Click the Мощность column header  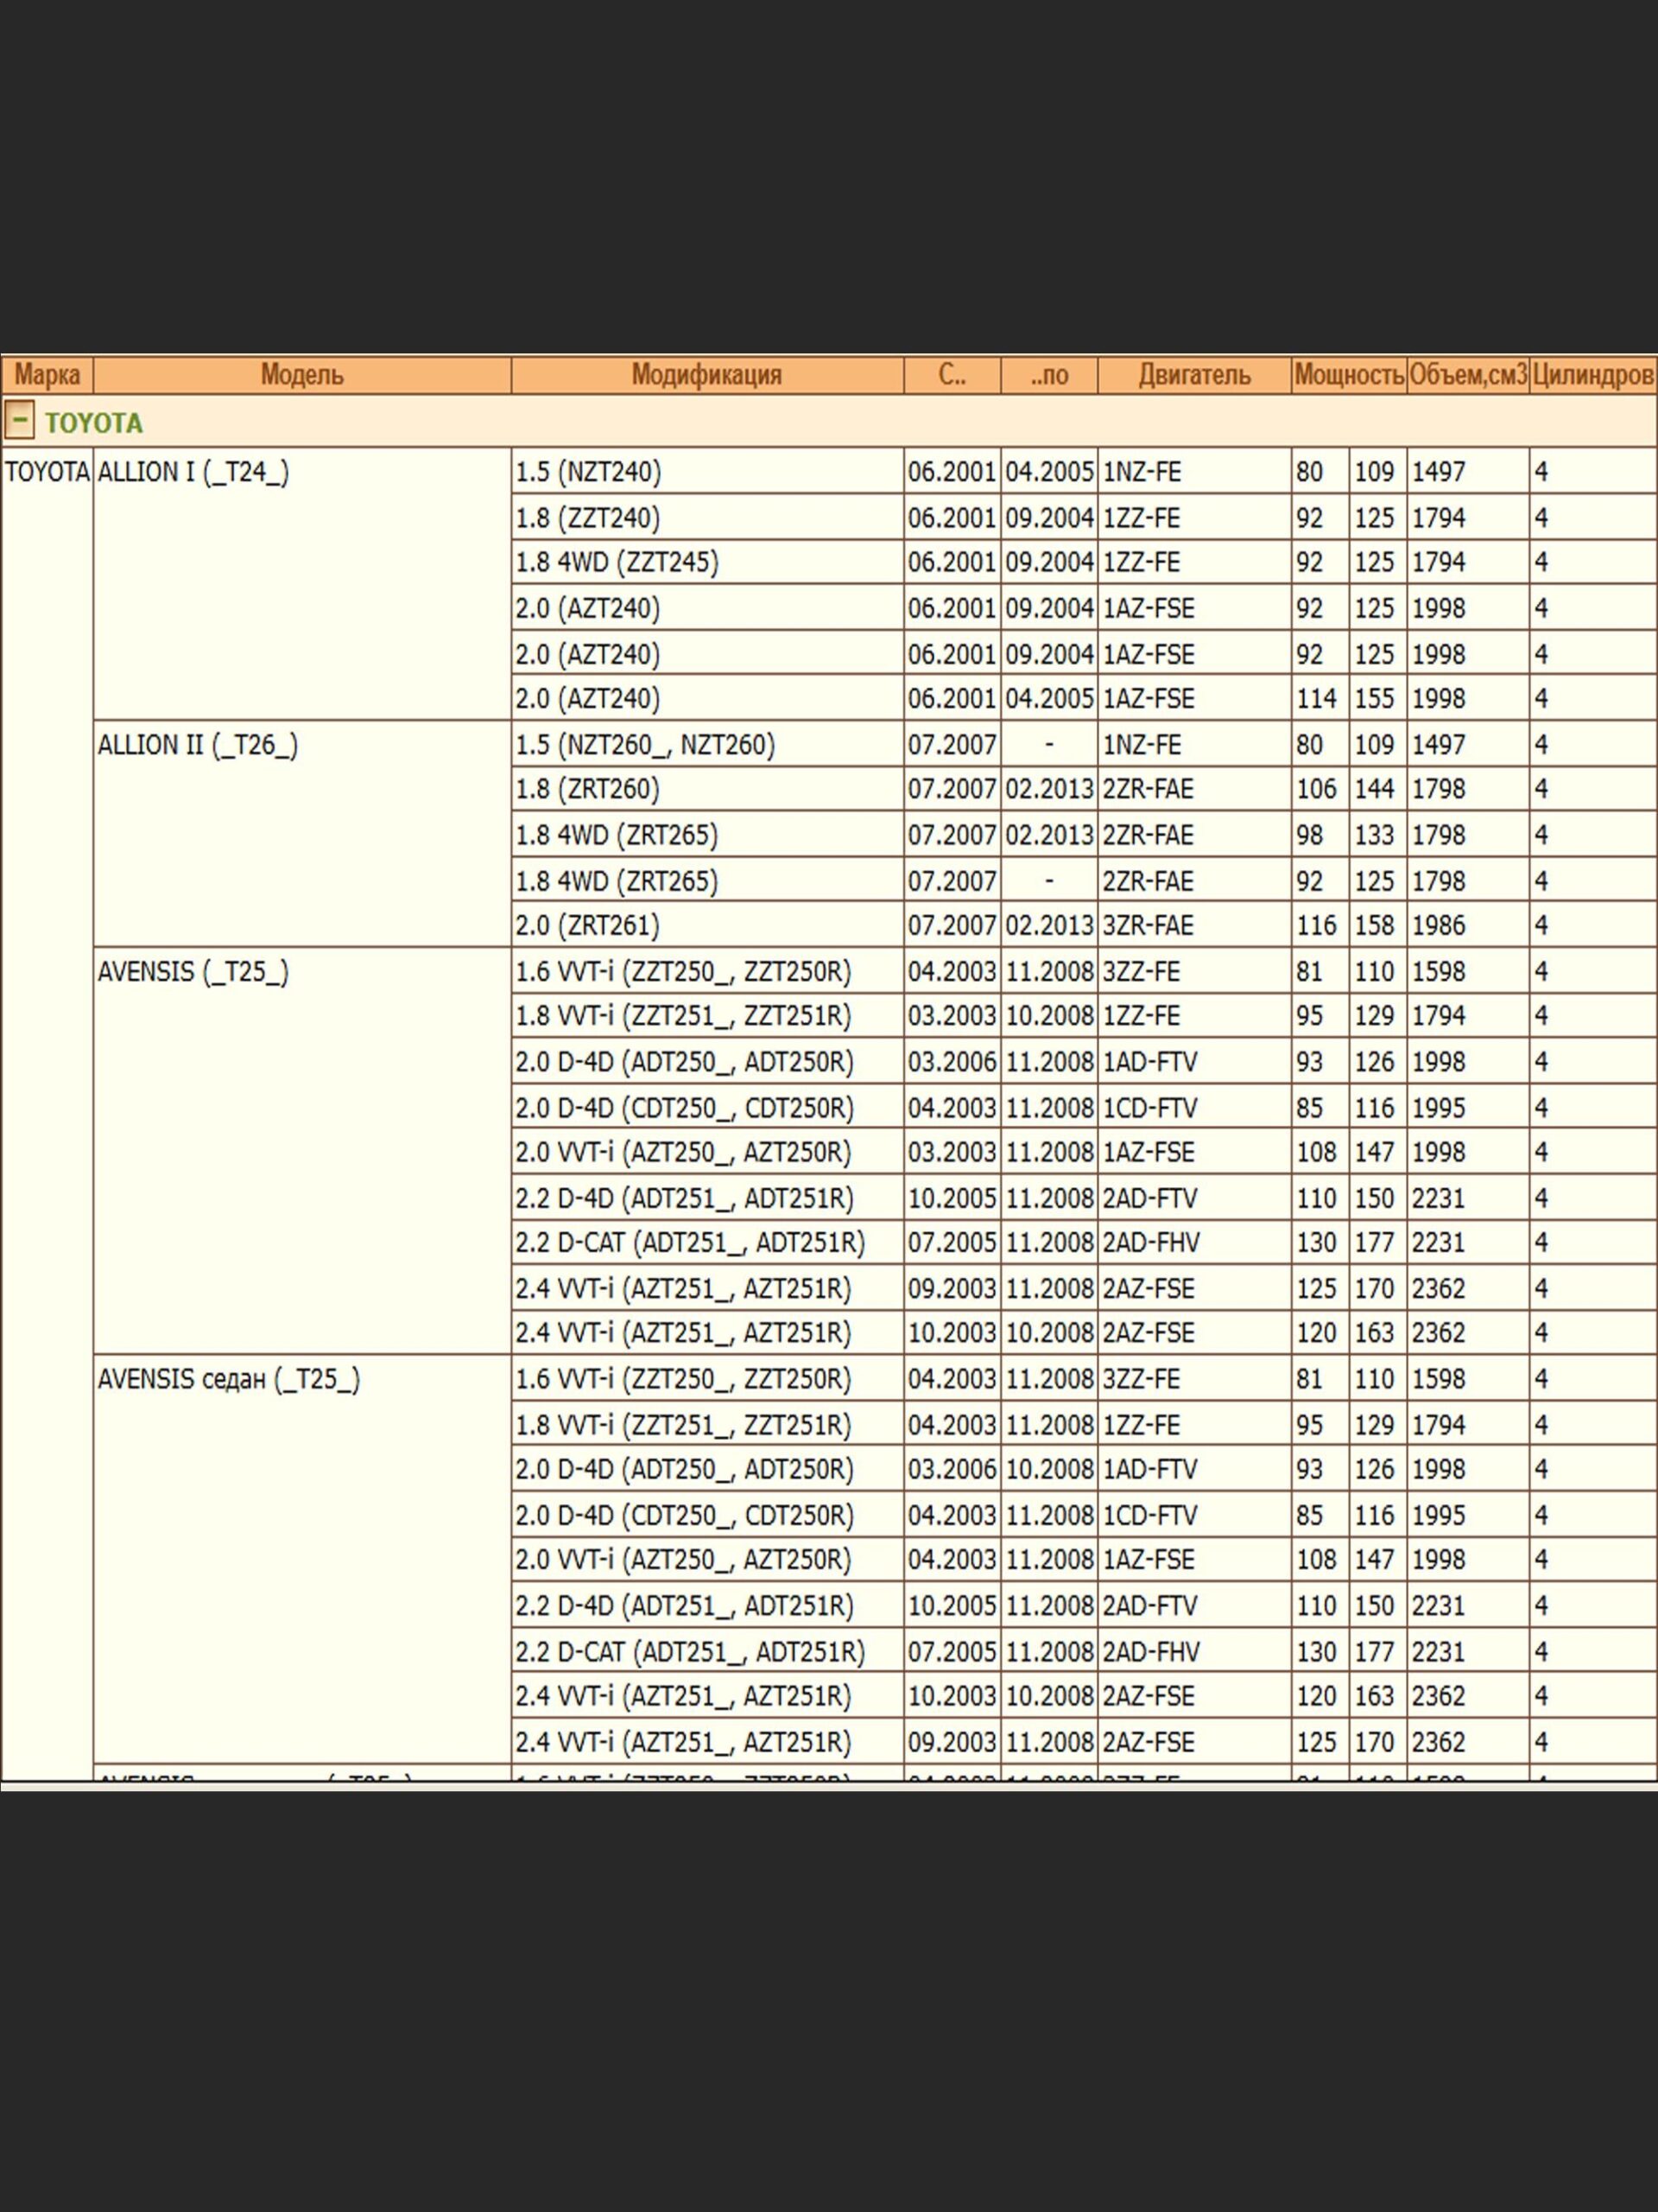(1348, 375)
